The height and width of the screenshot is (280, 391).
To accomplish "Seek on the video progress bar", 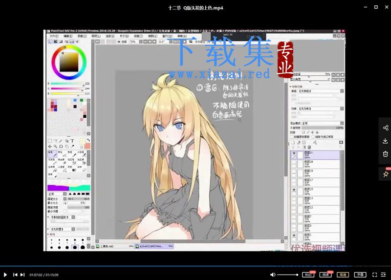I will [195, 266].
